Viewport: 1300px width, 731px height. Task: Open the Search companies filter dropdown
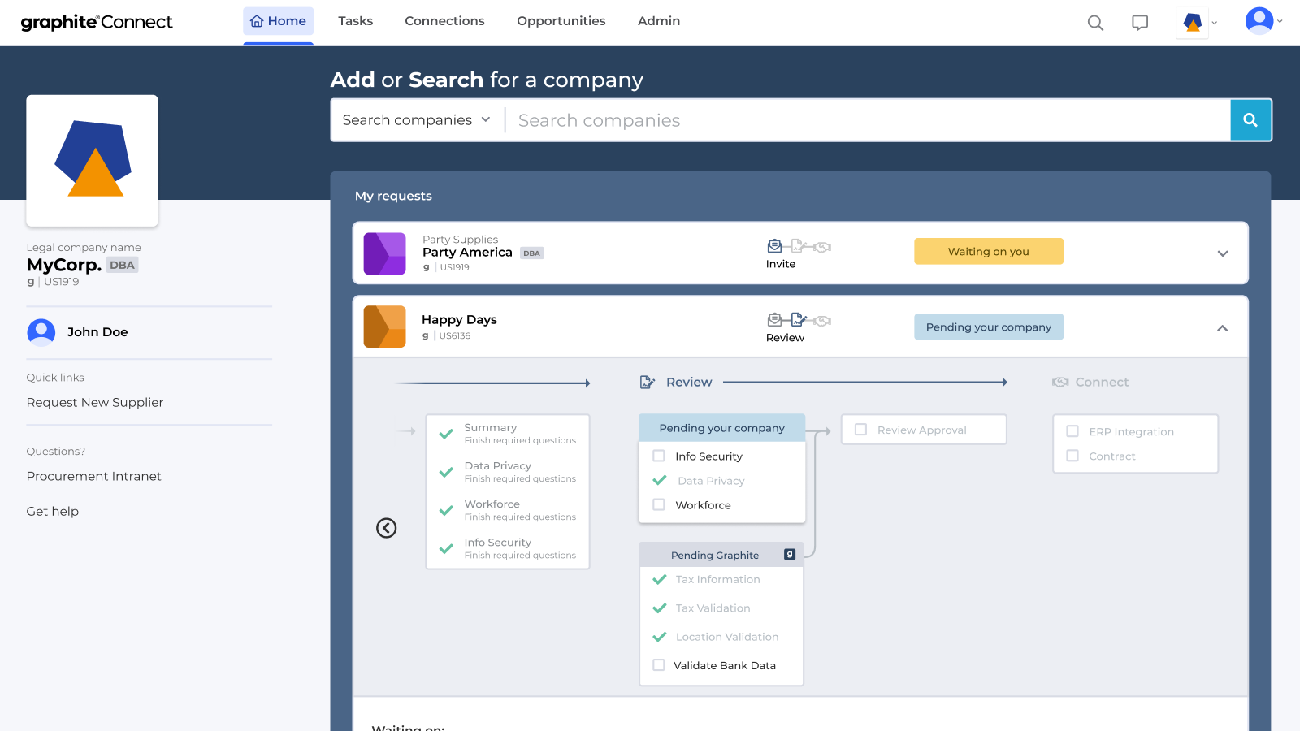[416, 120]
